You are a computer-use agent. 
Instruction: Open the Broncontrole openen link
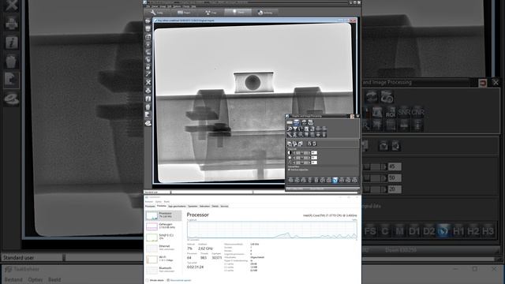pyautogui.click(x=179, y=280)
